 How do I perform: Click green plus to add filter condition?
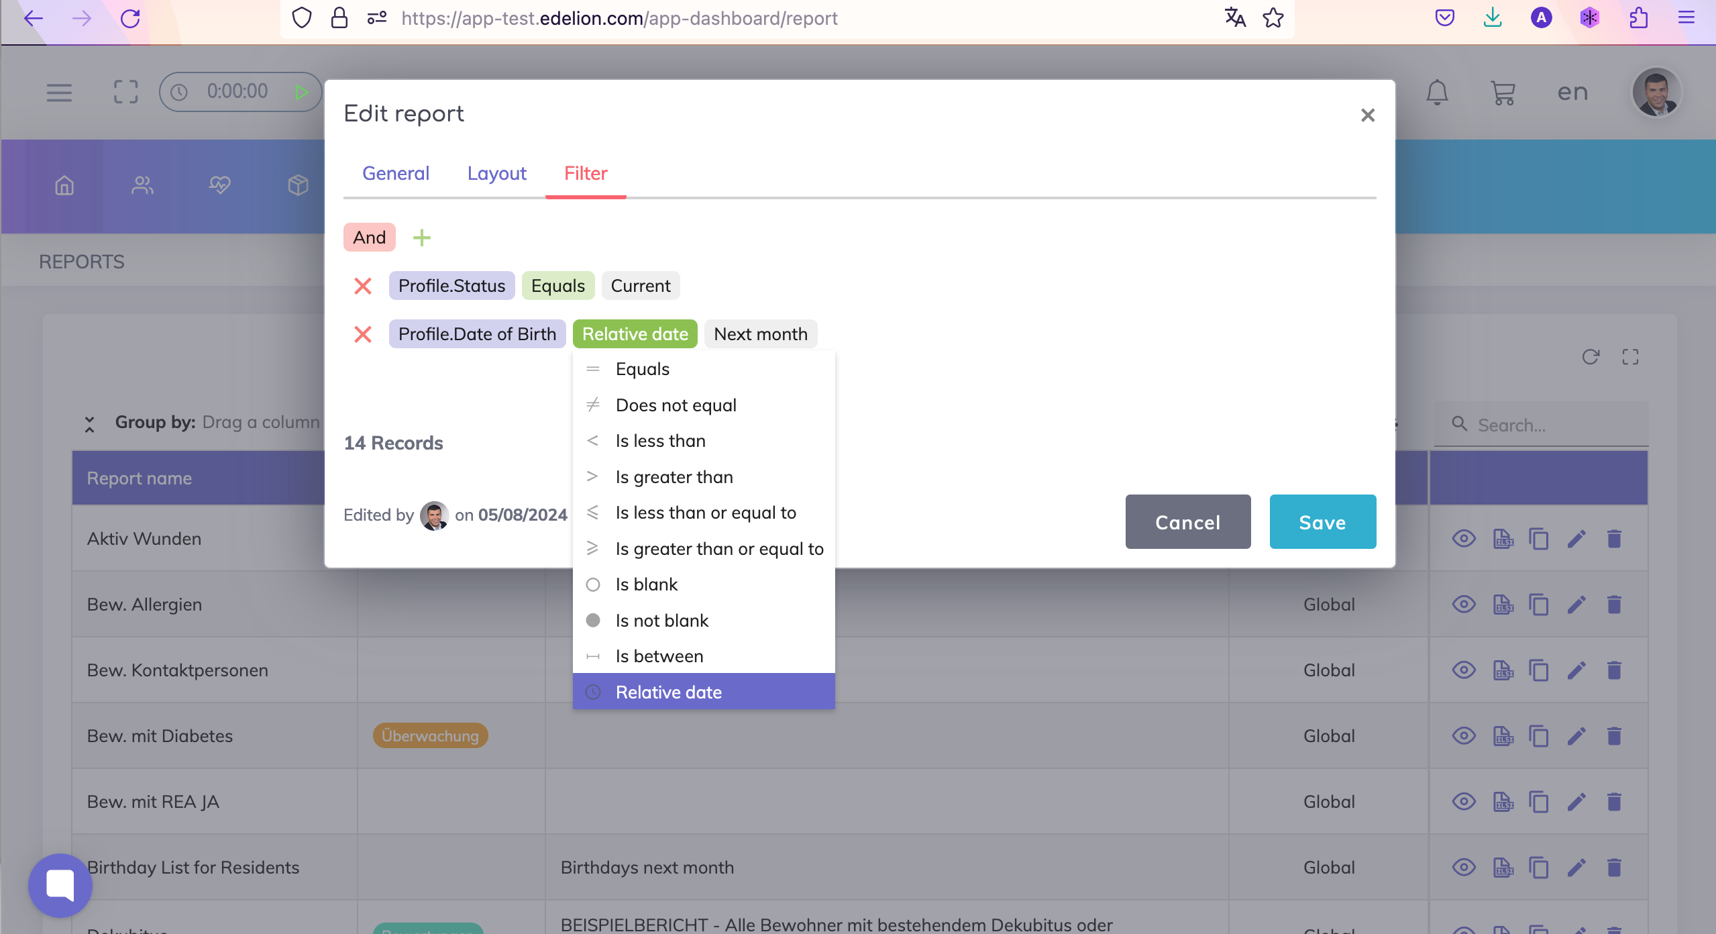tap(421, 238)
